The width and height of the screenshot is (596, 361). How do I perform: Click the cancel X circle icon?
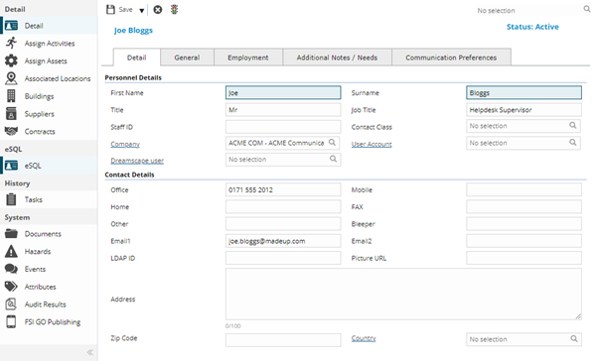tap(158, 10)
